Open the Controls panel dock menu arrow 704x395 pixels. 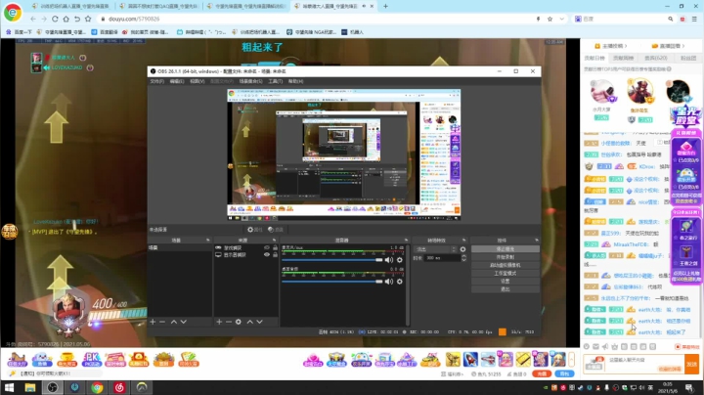(x=536, y=241)
